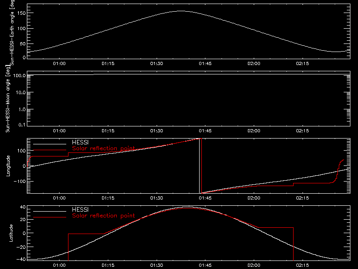The image size is (358, 269).
Task: Click the 100 tick on Longitude plot
Action: [x=21, y=151]
